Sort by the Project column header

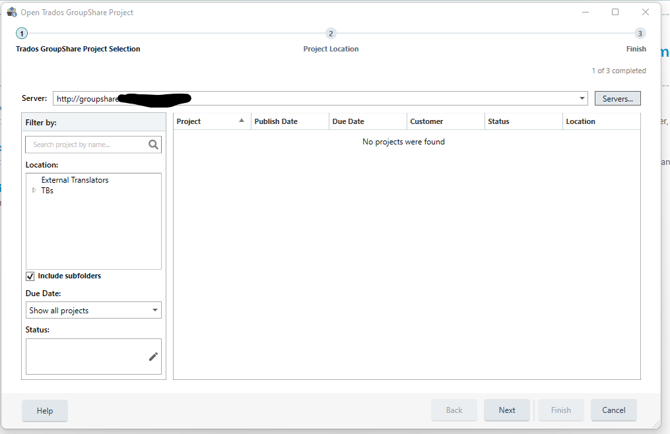212,121
